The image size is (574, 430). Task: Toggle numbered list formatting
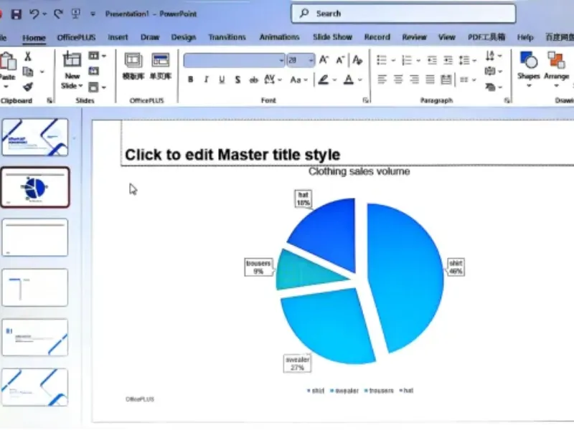pyautogui.click(x=406, y=60)
